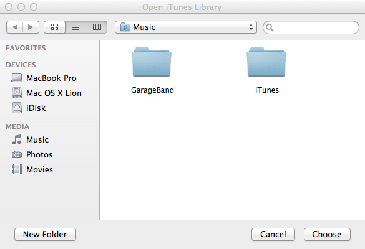Click the MacBook Pro laptop icon
The image size is (365, 249).
pyautogui.click(x=17, y=78)
